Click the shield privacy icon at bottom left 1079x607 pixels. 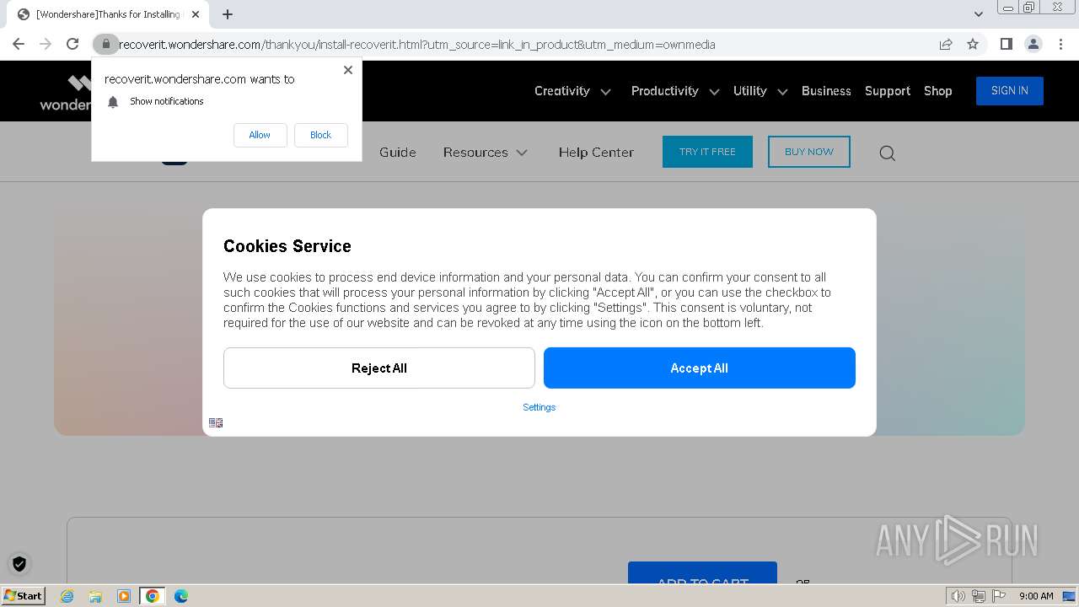click(x=19, y=564)
